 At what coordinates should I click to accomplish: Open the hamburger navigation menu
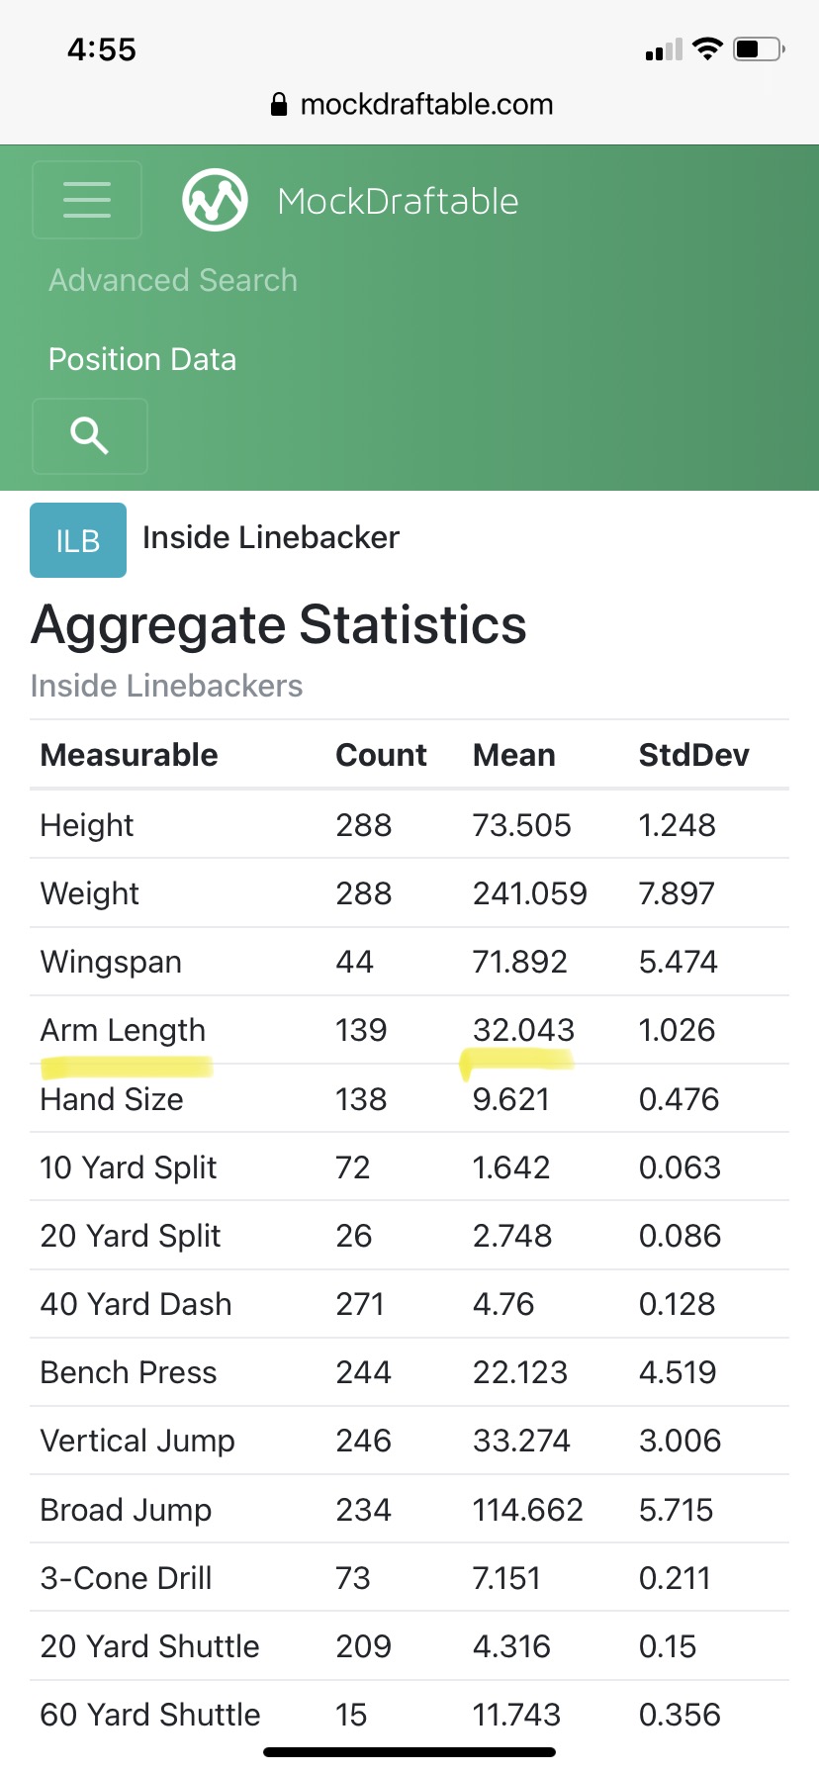coord(87,200)
